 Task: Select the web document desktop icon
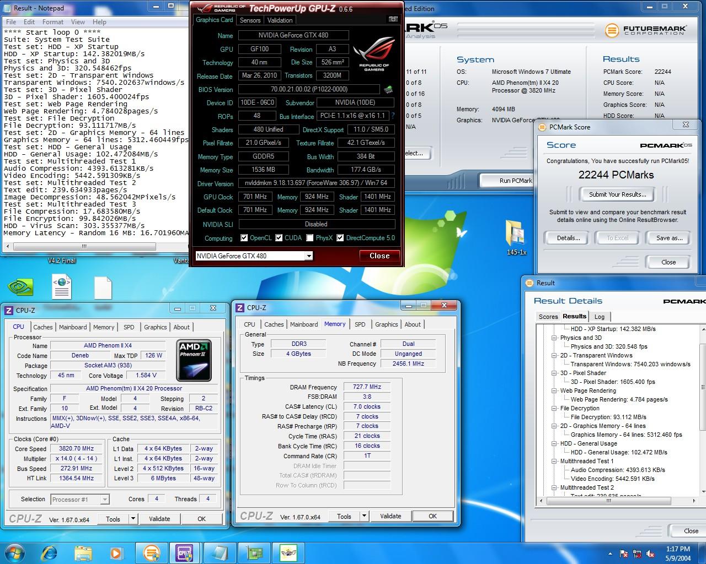click(x=62, y=288)
